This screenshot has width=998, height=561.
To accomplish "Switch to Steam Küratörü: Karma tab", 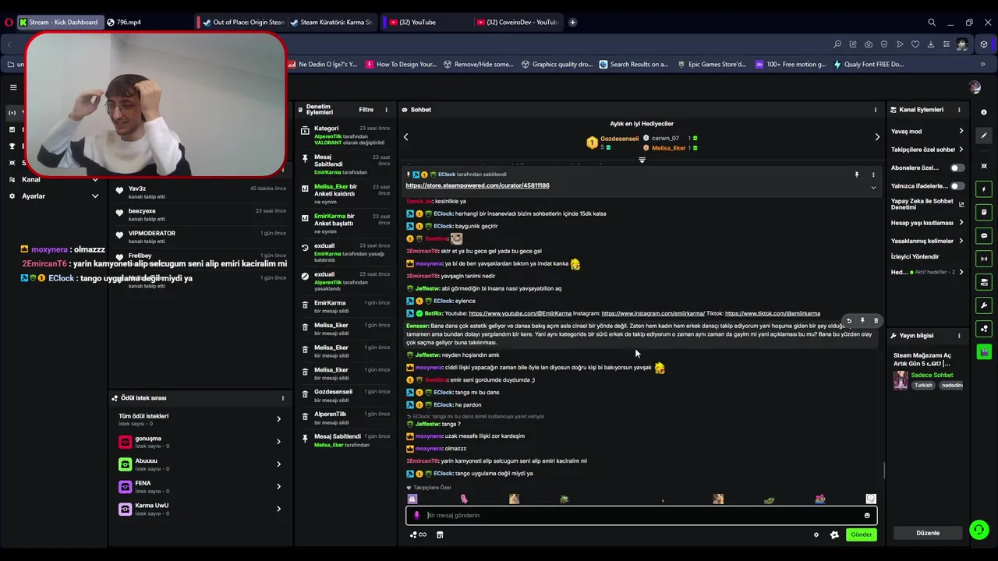I will click(x=331, y=23).
